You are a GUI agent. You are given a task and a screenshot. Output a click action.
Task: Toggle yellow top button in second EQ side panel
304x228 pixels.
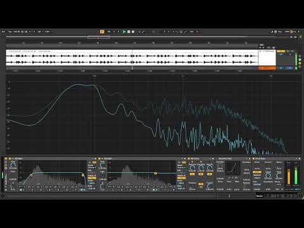point(184,163)
